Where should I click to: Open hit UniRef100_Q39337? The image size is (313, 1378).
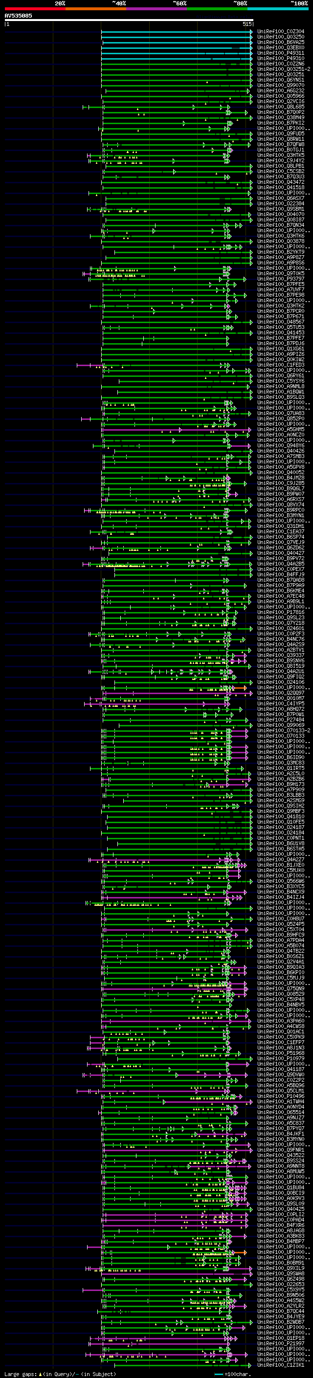pos(280,656)
